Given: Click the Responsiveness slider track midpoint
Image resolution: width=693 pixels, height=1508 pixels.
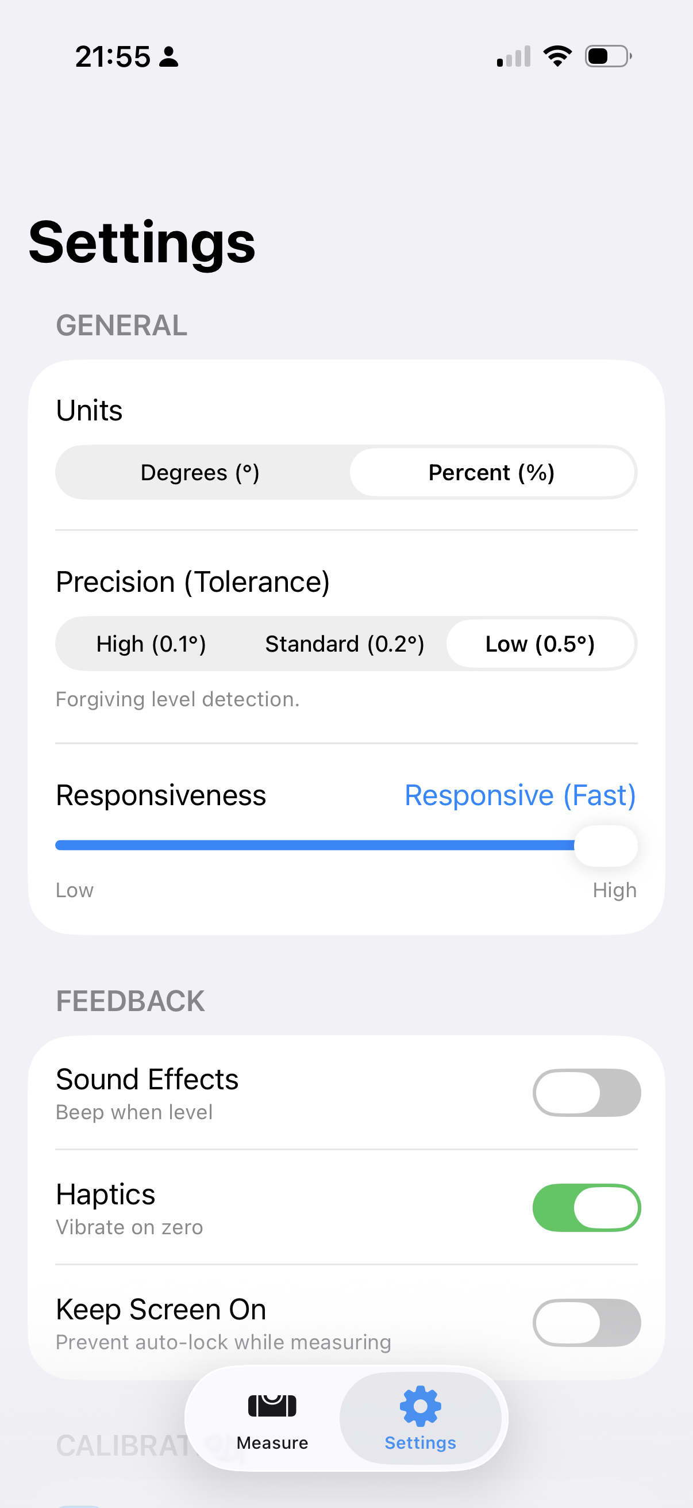Looking at the screenshot, I should point(316,845).
